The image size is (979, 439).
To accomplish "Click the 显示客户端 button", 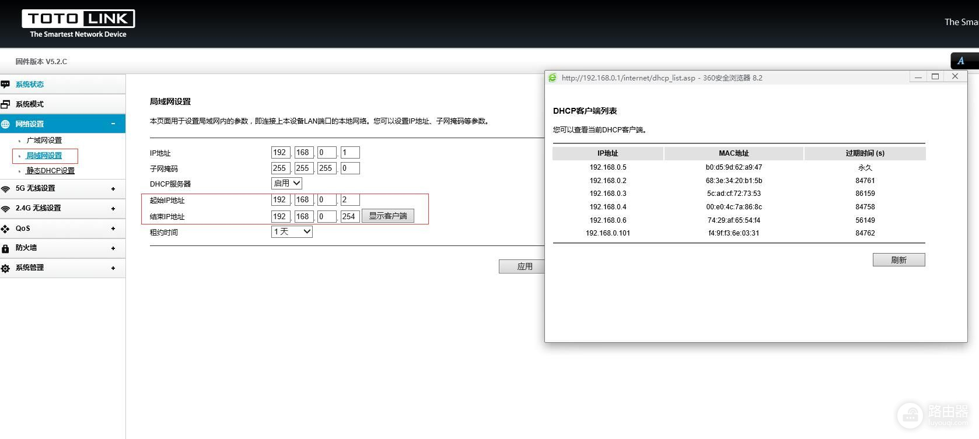I will tap(388, 216).
